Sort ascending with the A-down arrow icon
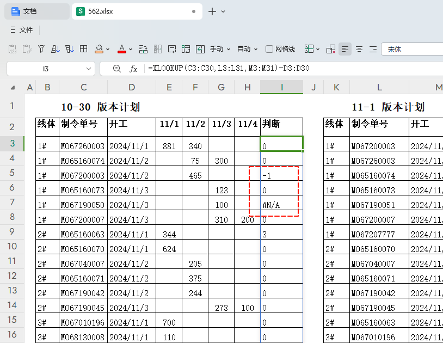 (x=56, y=49)
